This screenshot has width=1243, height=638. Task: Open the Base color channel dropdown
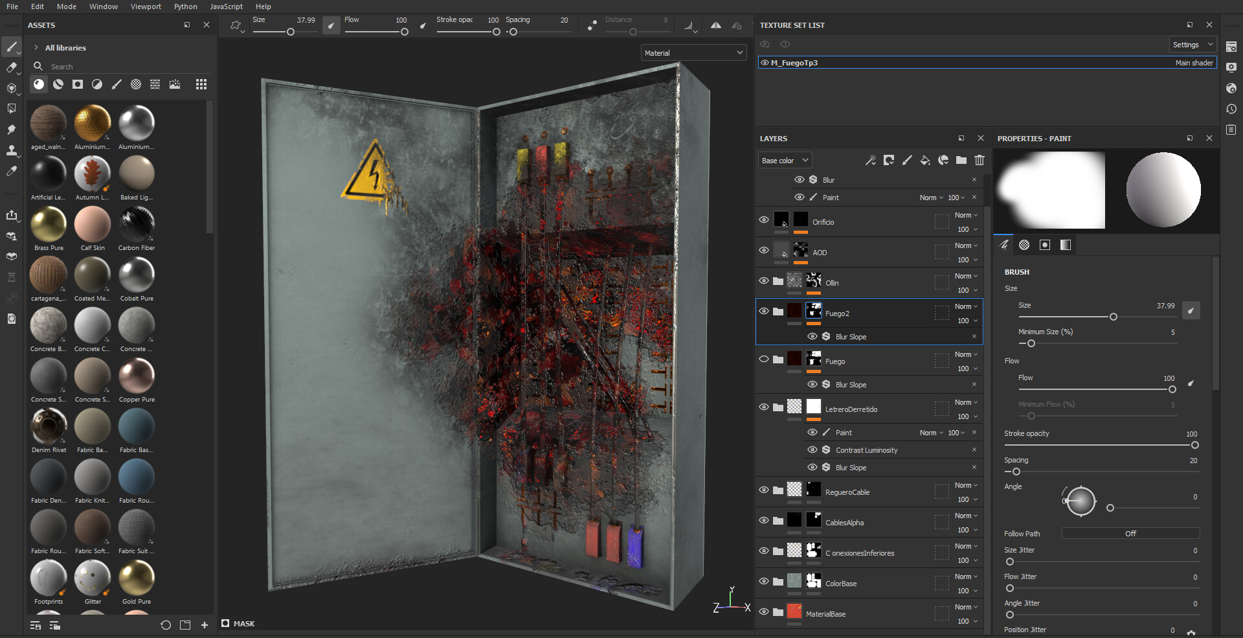pyautogui.click(x=784, y=161)
